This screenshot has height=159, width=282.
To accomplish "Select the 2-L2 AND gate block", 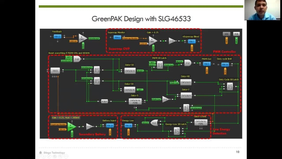I will [187, 63].
